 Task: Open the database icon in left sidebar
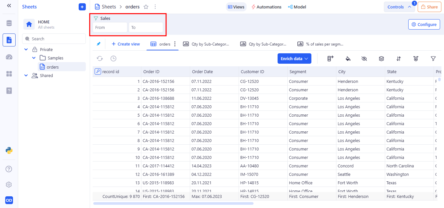pos(9,23)
